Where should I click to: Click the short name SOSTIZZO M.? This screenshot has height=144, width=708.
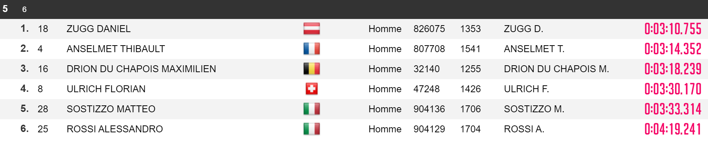click(534, 109)
